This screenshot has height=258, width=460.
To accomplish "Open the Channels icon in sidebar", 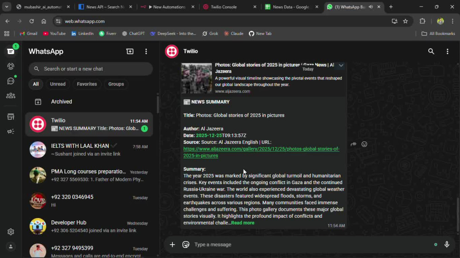I will [11, 81].
